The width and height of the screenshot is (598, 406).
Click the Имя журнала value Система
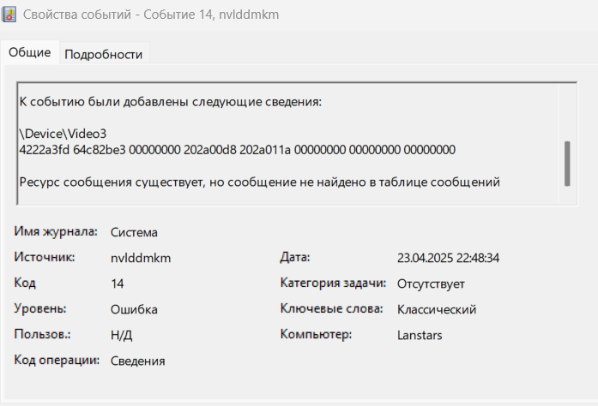134,232
